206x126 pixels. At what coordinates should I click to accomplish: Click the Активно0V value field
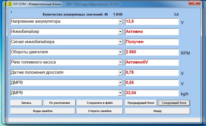pos(152,62)
